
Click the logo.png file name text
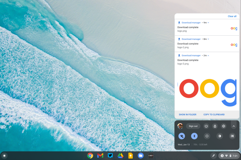182,31
